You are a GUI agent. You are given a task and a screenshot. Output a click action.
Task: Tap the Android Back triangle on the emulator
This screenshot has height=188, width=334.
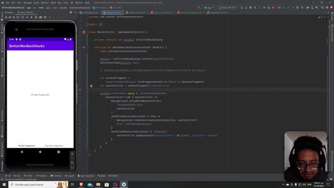pyautogui.click(x=22, y=152)
